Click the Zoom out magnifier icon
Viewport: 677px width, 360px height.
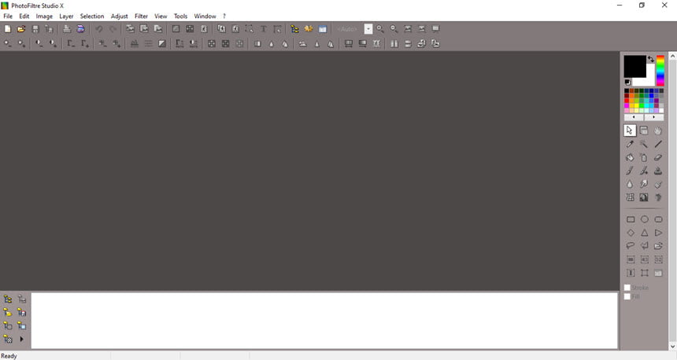click(394, 29)
